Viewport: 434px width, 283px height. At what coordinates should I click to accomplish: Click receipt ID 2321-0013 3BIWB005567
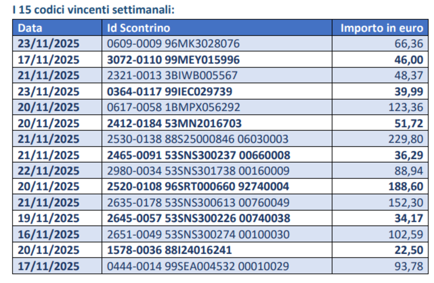coord(172,76)
